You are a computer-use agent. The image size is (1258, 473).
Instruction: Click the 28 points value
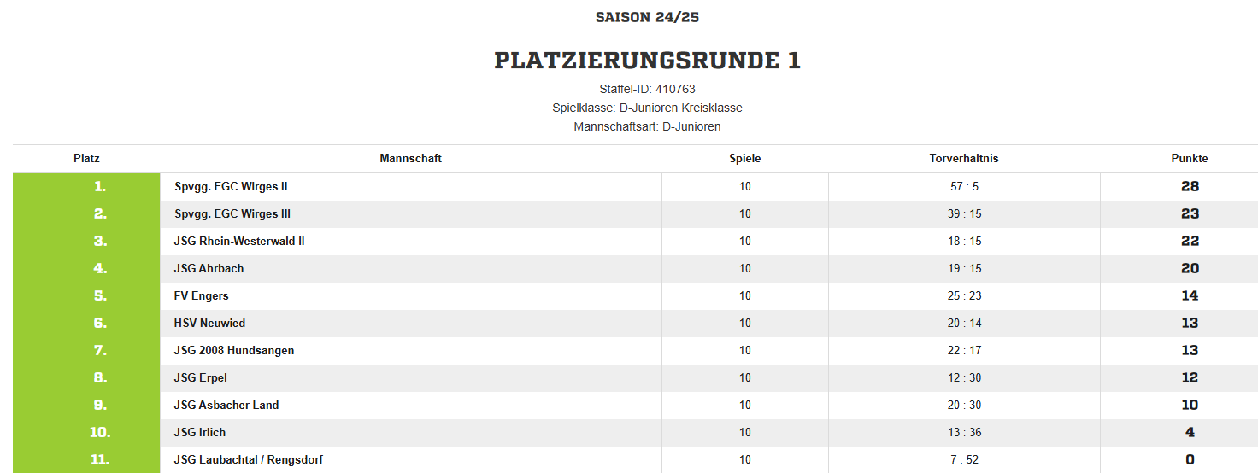pyautogui.click(x=1190, y=187)
